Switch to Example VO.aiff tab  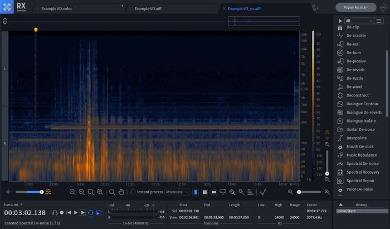tap(148, 9)
